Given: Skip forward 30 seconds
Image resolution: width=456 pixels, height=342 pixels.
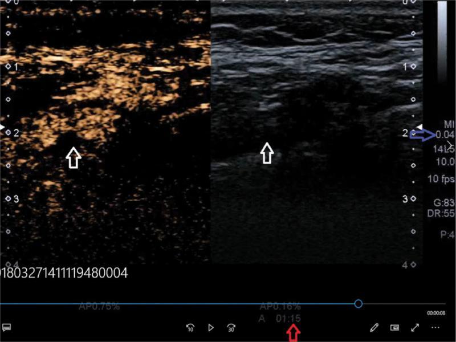Looking at the screenshot, I should [x=231, y=328].
